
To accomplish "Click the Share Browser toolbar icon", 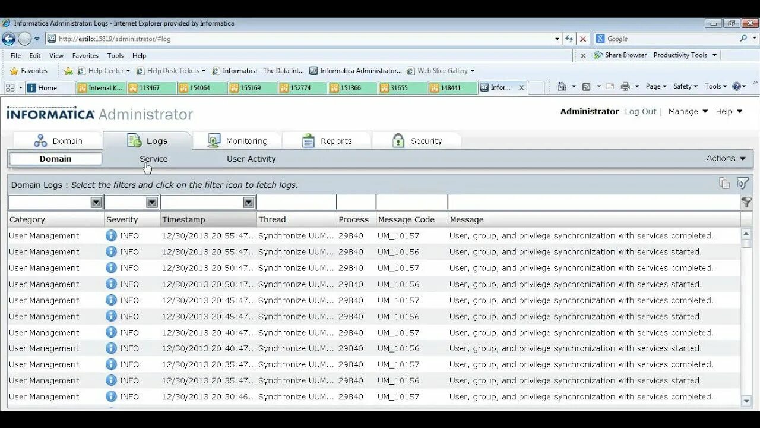I will tap(598, 55).
